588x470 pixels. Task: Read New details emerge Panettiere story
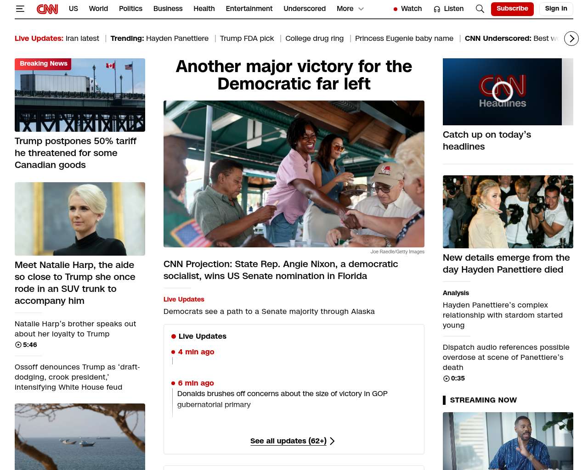pos(506,263)
